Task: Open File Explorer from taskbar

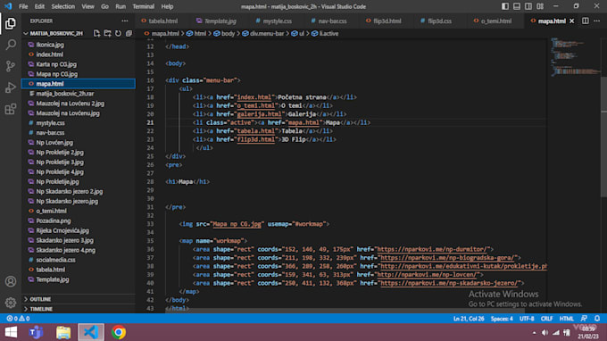Action: 63,332
